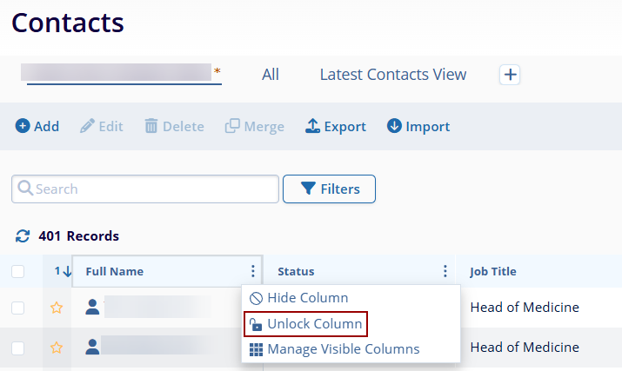Open Status column options menu
The image size is (622, 371).
445,271
